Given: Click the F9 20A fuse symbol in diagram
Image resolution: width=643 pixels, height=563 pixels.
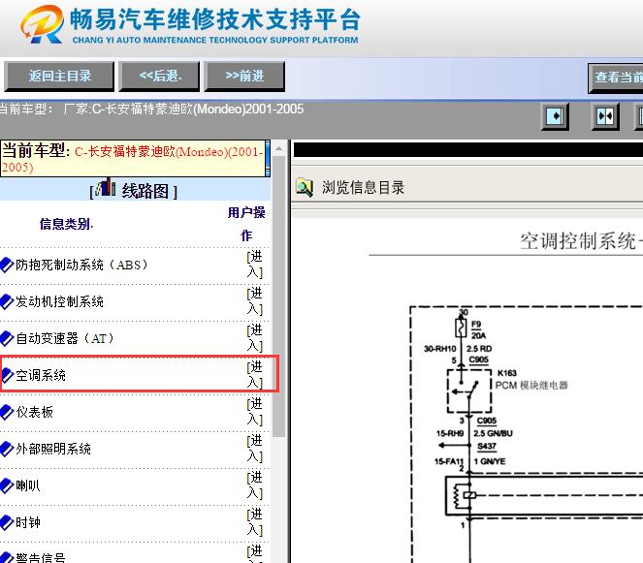Looking at the screenshot, I should (462, 328).
